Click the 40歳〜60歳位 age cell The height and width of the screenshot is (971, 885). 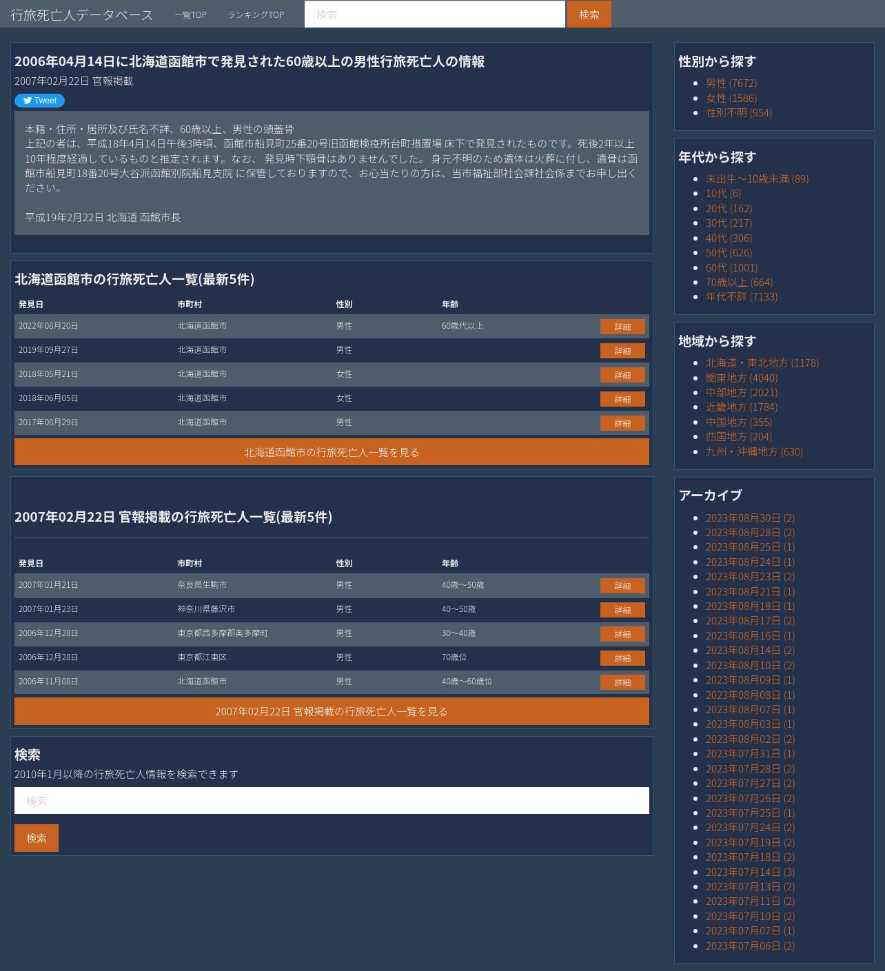467,682
